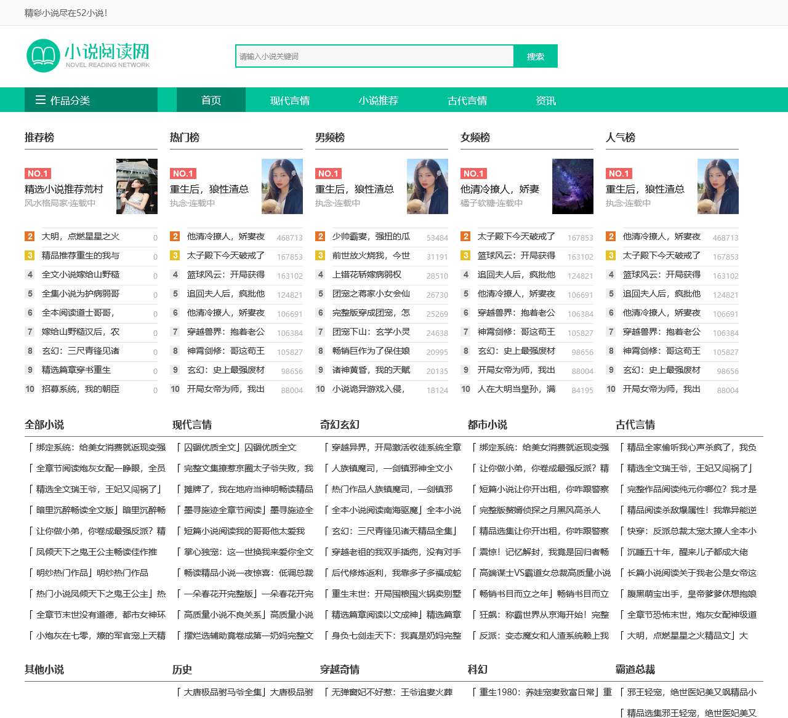
Task: Open 少帅霸妻，强扭的瓜 in 男频榜
Action: pos(371,236)
